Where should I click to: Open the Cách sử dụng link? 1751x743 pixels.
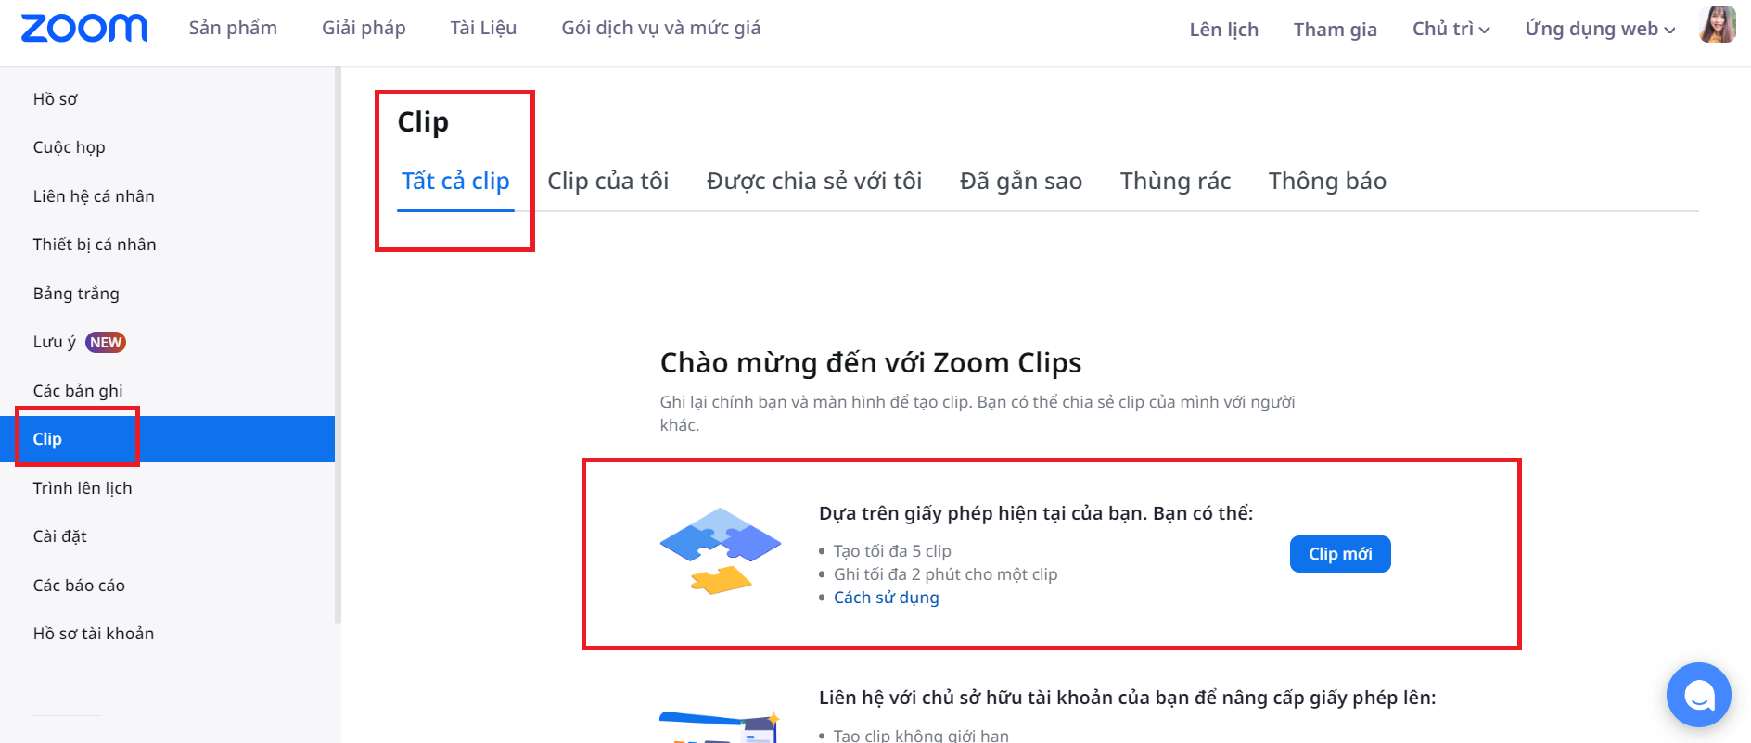[886, 598]
